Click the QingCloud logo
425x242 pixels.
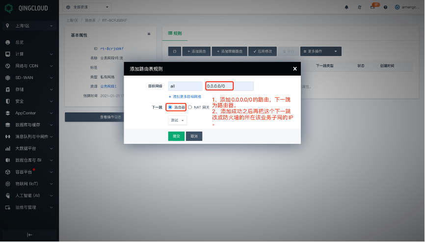coord(8,8)
